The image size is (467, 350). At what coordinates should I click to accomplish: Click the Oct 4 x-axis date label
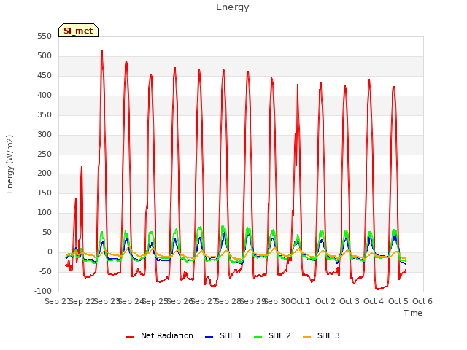(374, 301)
